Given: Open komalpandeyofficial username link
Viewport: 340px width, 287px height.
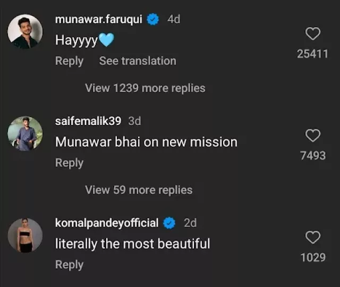Looking at the screenshot, I should 107,223.
